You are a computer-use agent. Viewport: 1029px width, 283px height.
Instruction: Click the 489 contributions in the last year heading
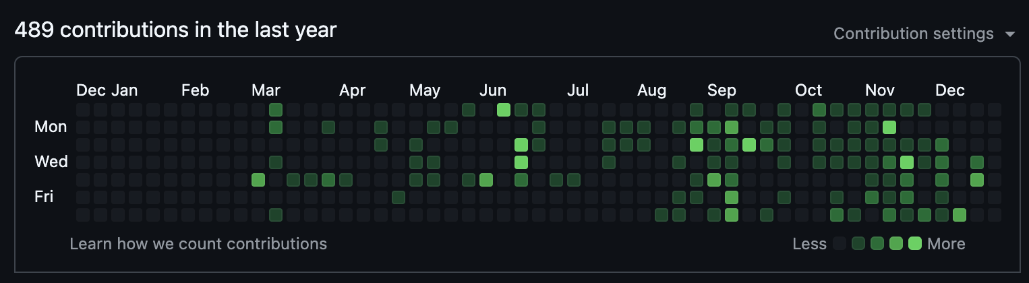175,30
